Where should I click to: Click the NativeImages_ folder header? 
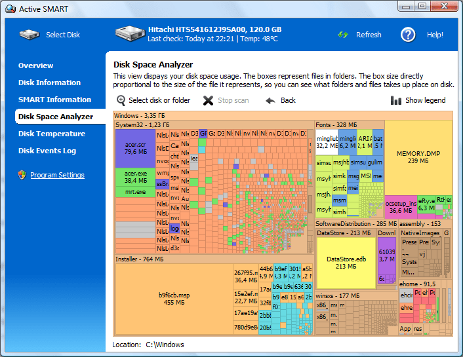[421, 233]
